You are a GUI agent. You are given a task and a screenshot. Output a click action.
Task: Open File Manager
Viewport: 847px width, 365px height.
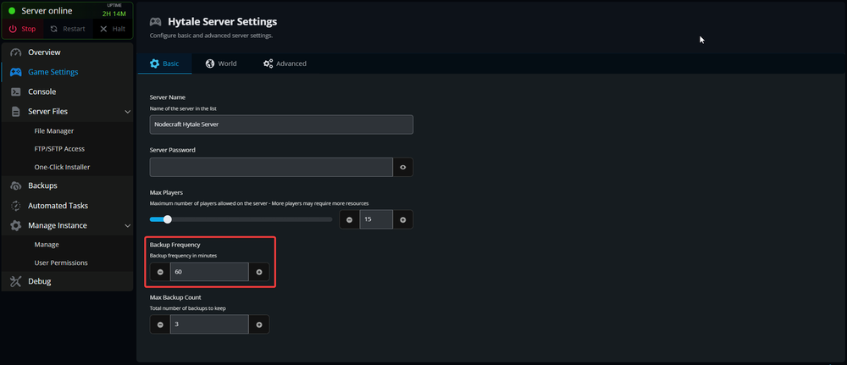(54, 130)
